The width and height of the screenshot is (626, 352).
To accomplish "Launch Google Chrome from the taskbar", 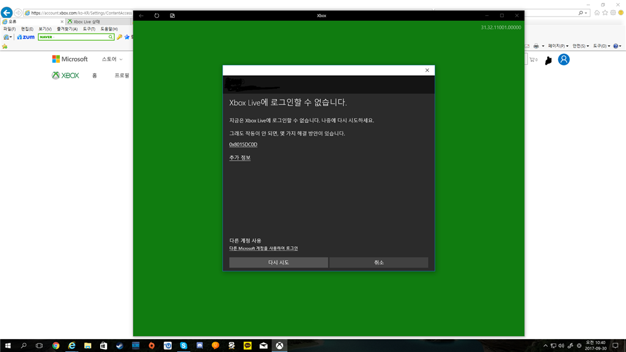I will click(56, 346).
